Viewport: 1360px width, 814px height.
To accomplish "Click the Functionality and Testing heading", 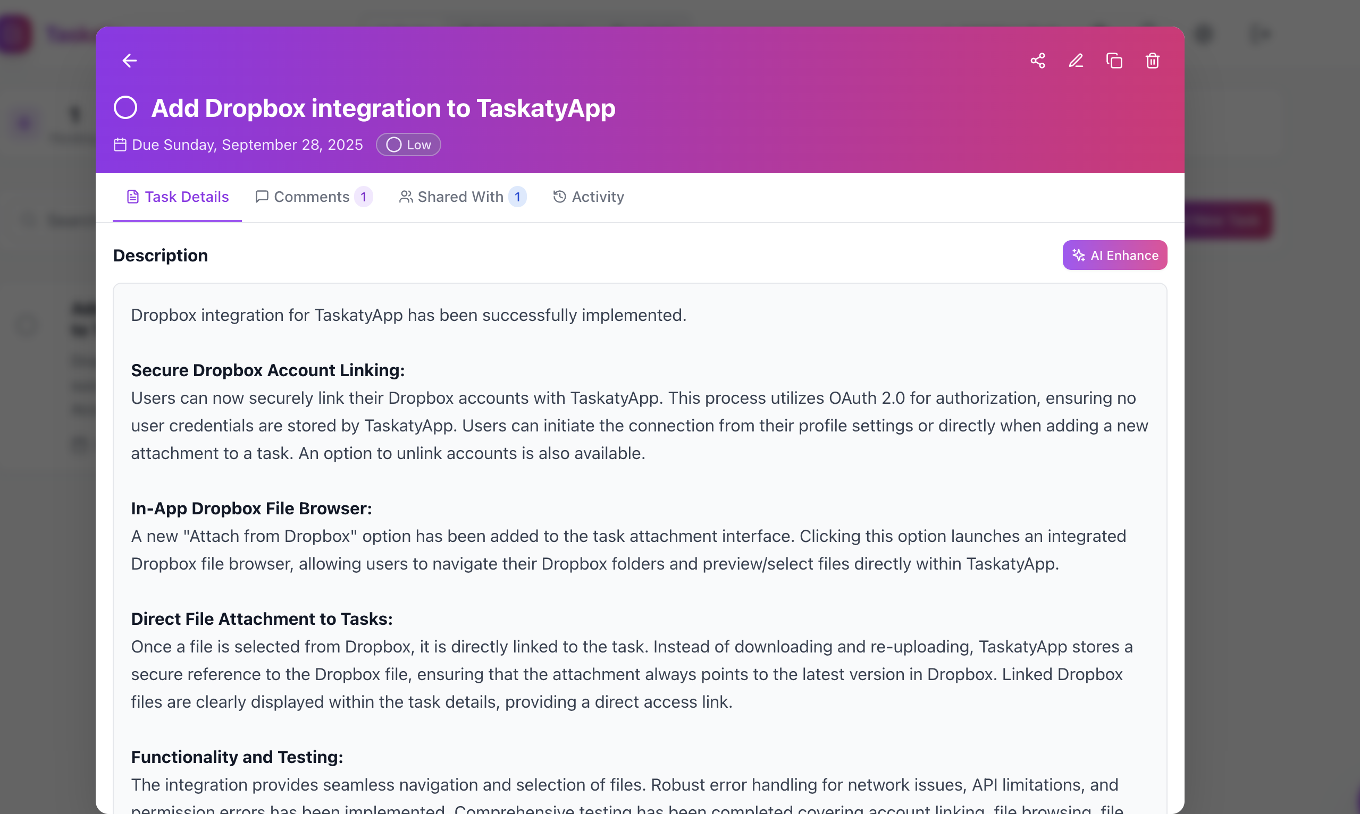I will (237, 757).
